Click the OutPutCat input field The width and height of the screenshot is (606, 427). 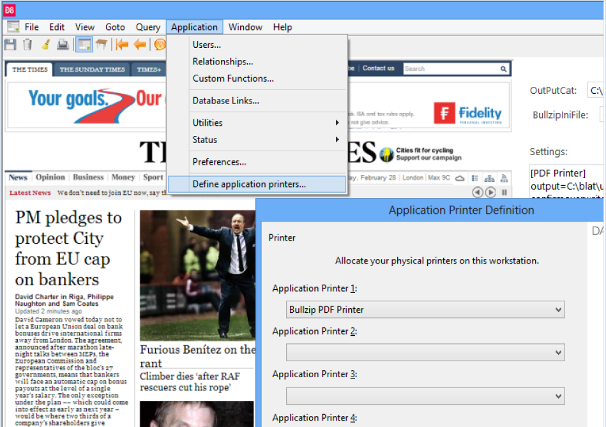pos(596,91)
